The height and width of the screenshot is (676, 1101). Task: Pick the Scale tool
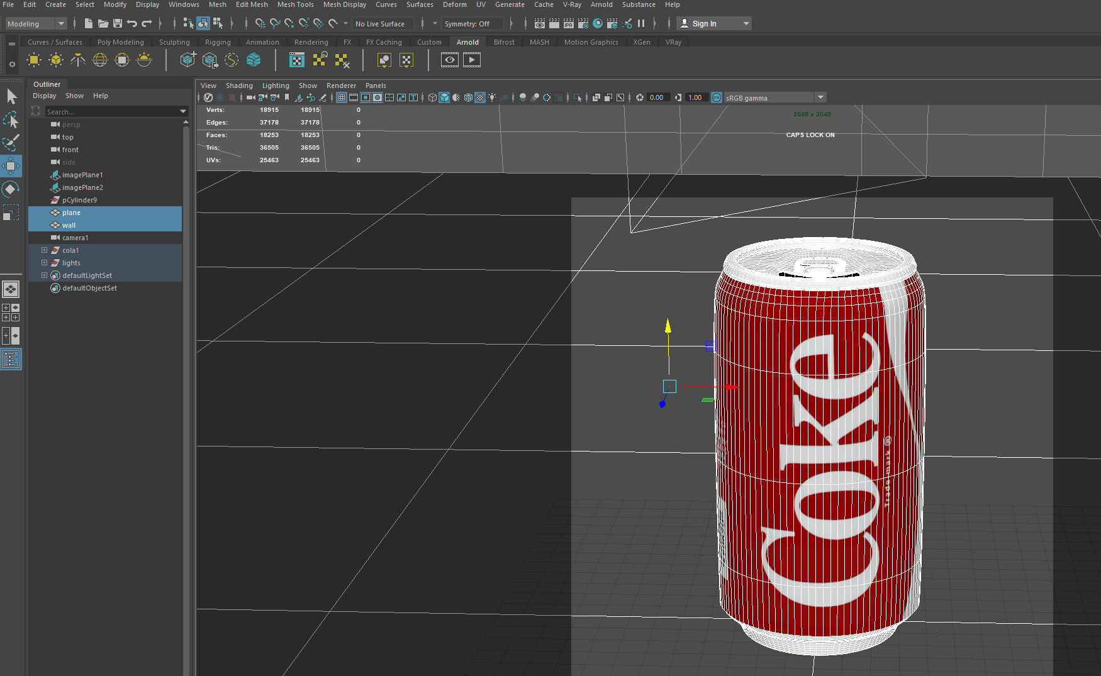[11, 213]
